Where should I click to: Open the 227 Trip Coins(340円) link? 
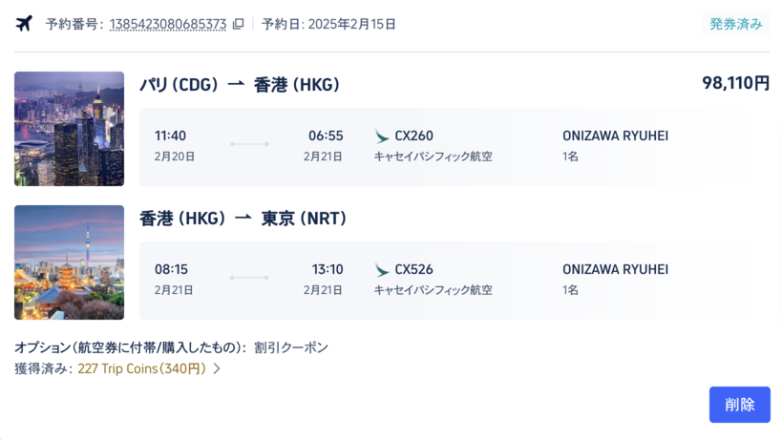click(x=141, y=368)
